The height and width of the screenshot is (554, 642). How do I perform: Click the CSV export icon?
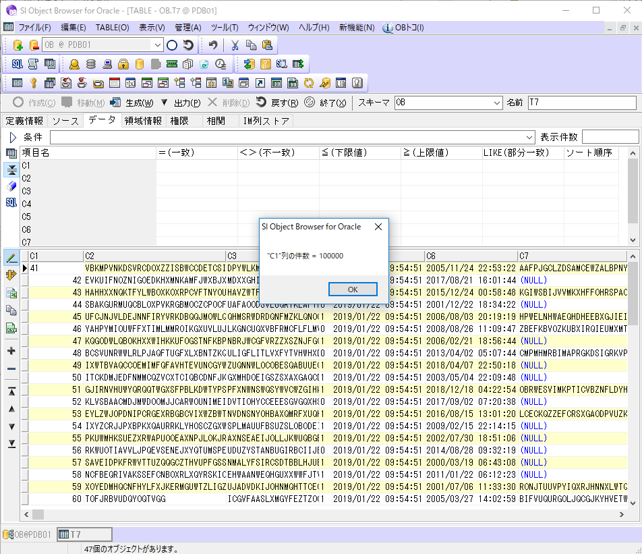[x=11, y=329]
